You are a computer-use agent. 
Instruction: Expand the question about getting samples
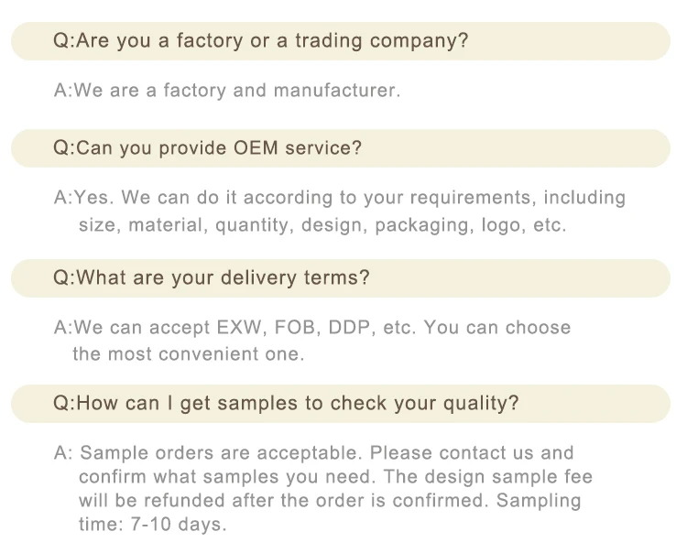pos(287,403)
